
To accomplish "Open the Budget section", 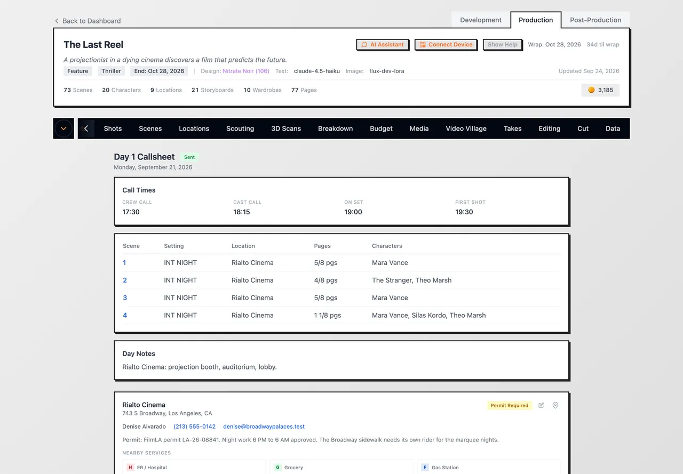I will [382, 128].
